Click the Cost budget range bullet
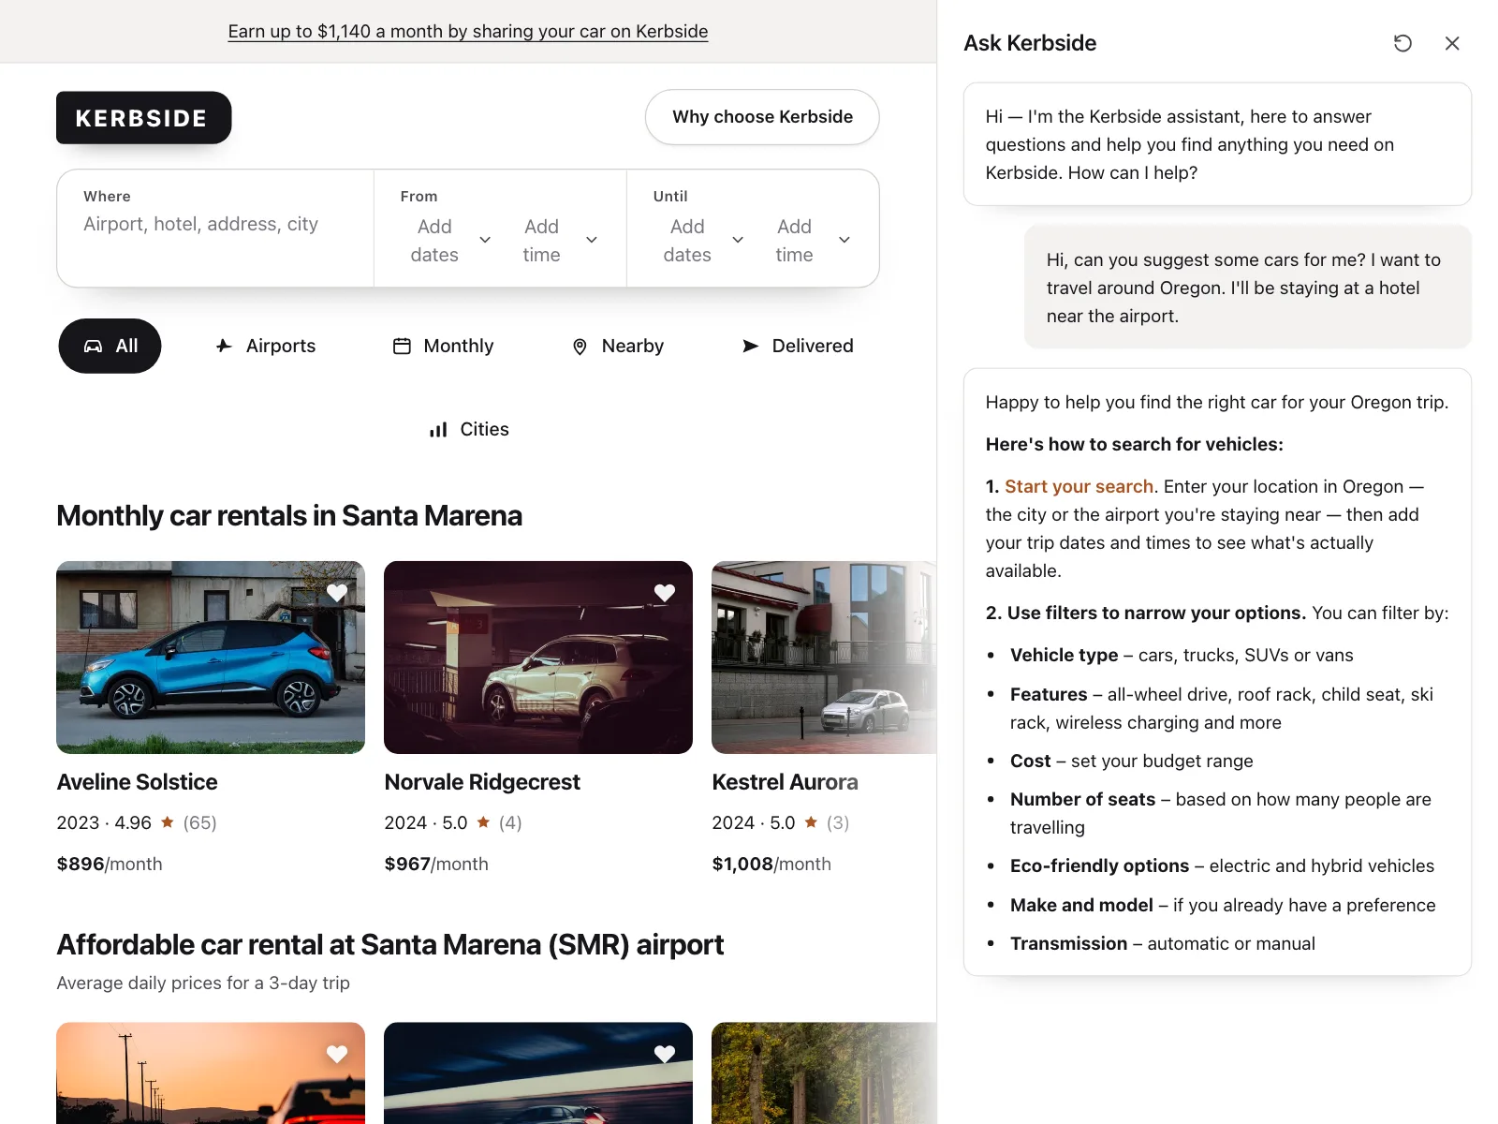Screen dimensions: 1498x1124 point(1132,762)
